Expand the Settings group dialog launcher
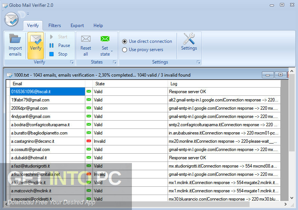The height and width of the screenshot is (210, 298). pyautogui.click(x=198, y=62)
